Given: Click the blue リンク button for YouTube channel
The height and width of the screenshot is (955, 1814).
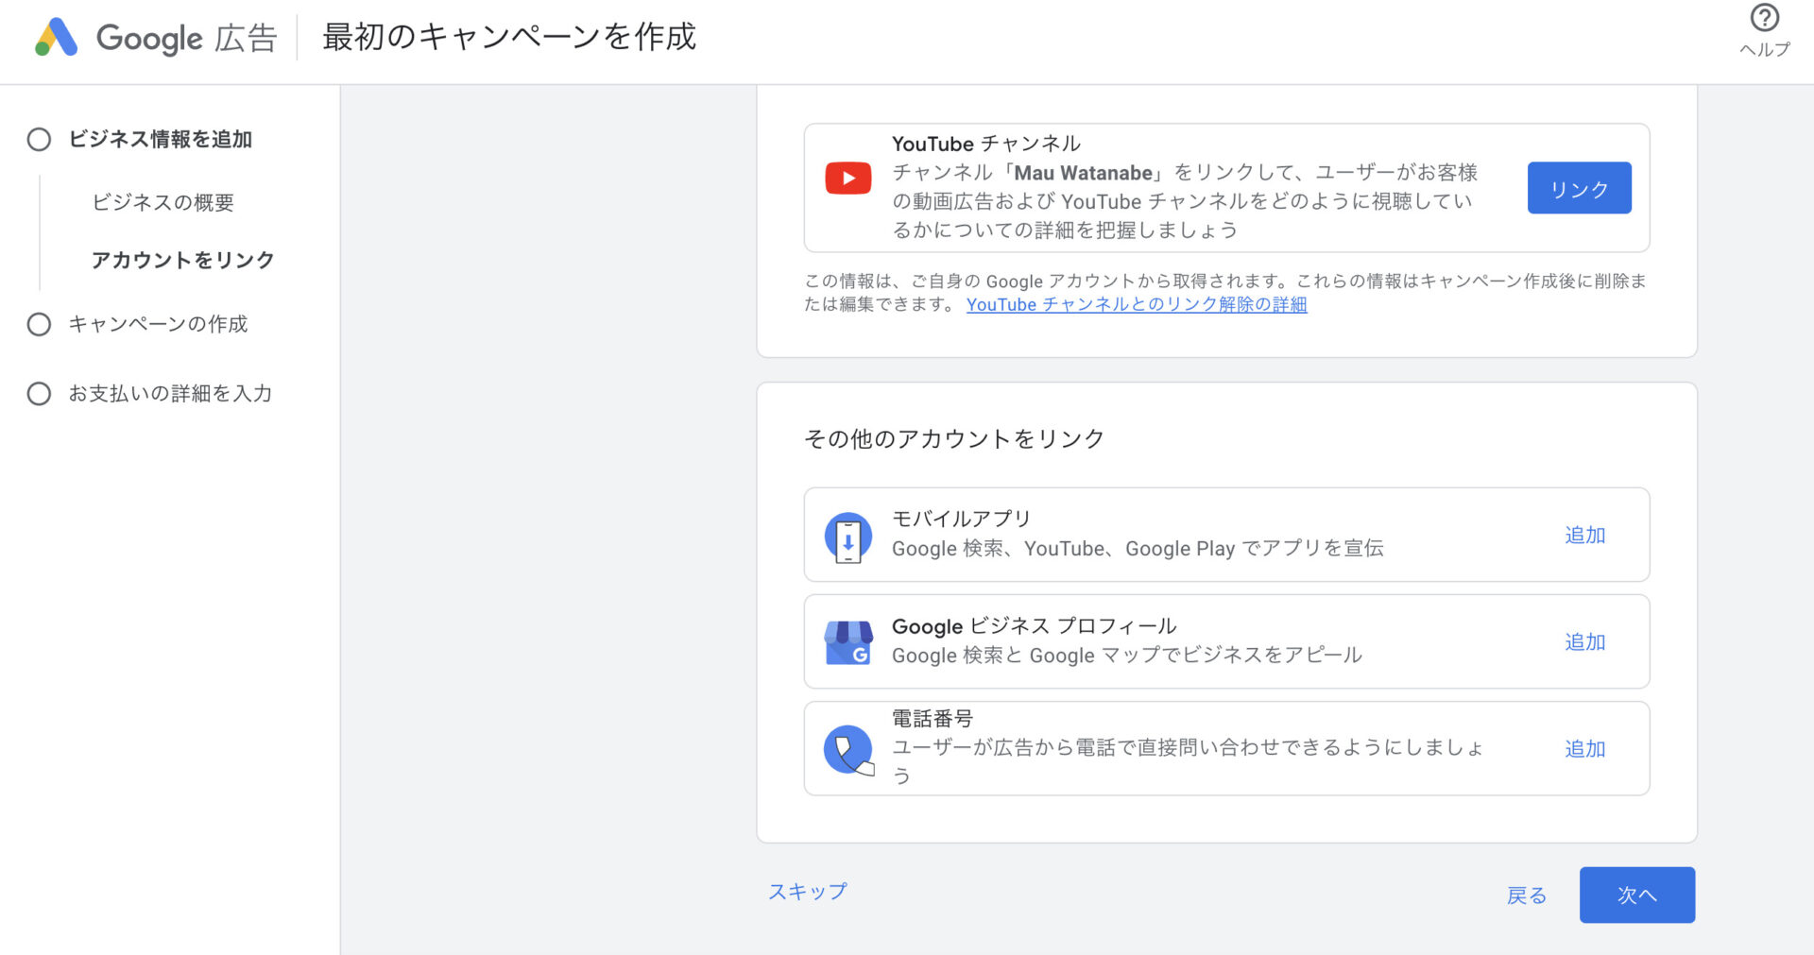Looking at the screenshot, I should (x=1579, y=188).
